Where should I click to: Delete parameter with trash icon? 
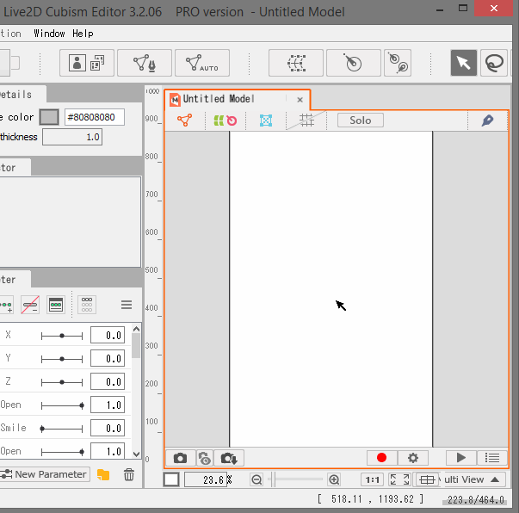click(129, 474)
